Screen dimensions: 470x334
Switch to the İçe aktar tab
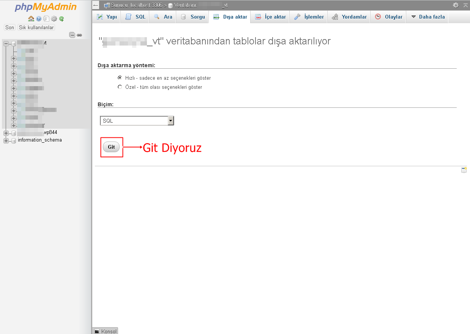[x=270, y=17]
